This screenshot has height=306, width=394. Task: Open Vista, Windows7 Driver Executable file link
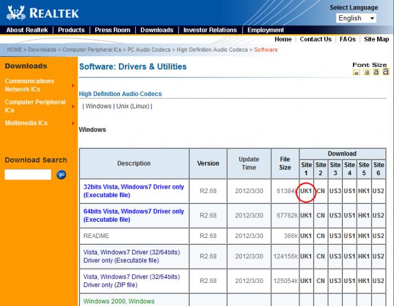pos(132,257)
